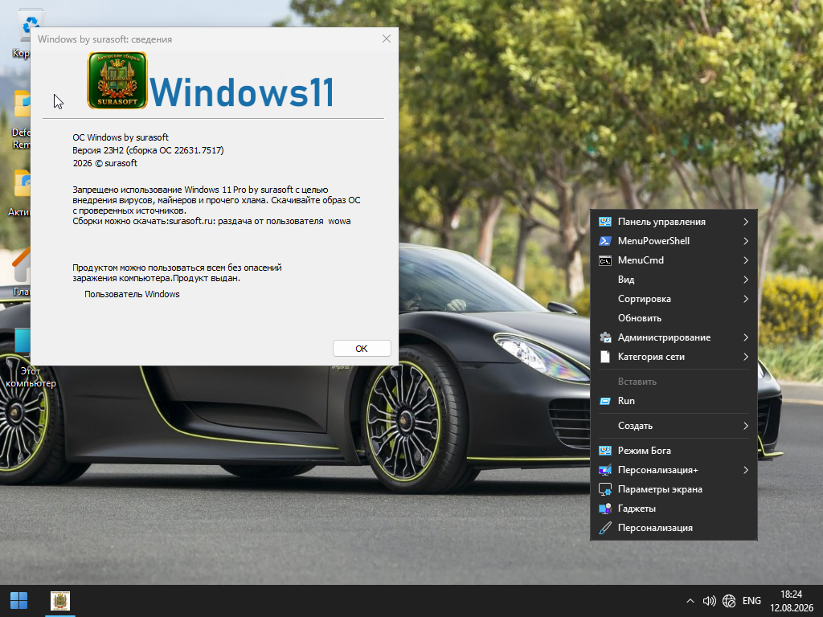Screen dimensions: 823x617
Task: Click the dialog title 'Windows by surasoft: сведения'
Action: (105, 39)
